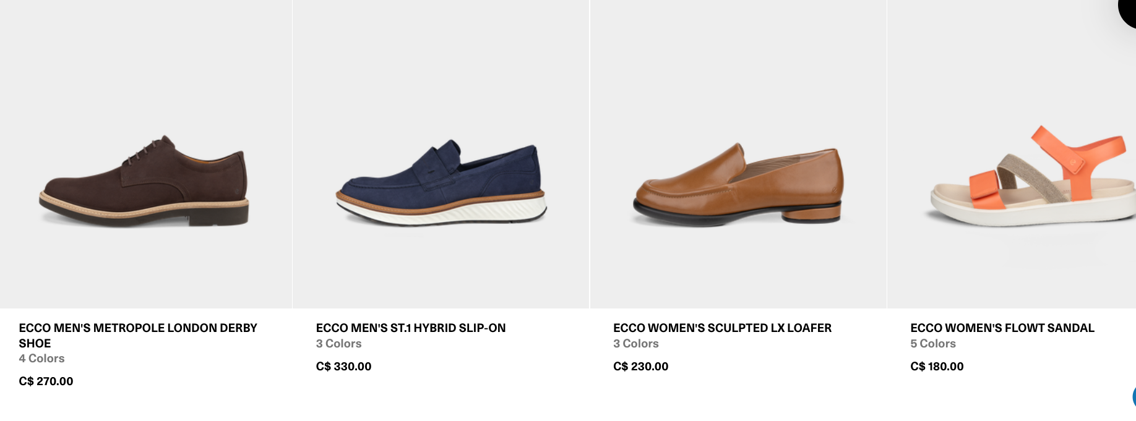
Task: Select the 3 Colors label under Sculpted LX Loafer
Action: coord(636,344)
